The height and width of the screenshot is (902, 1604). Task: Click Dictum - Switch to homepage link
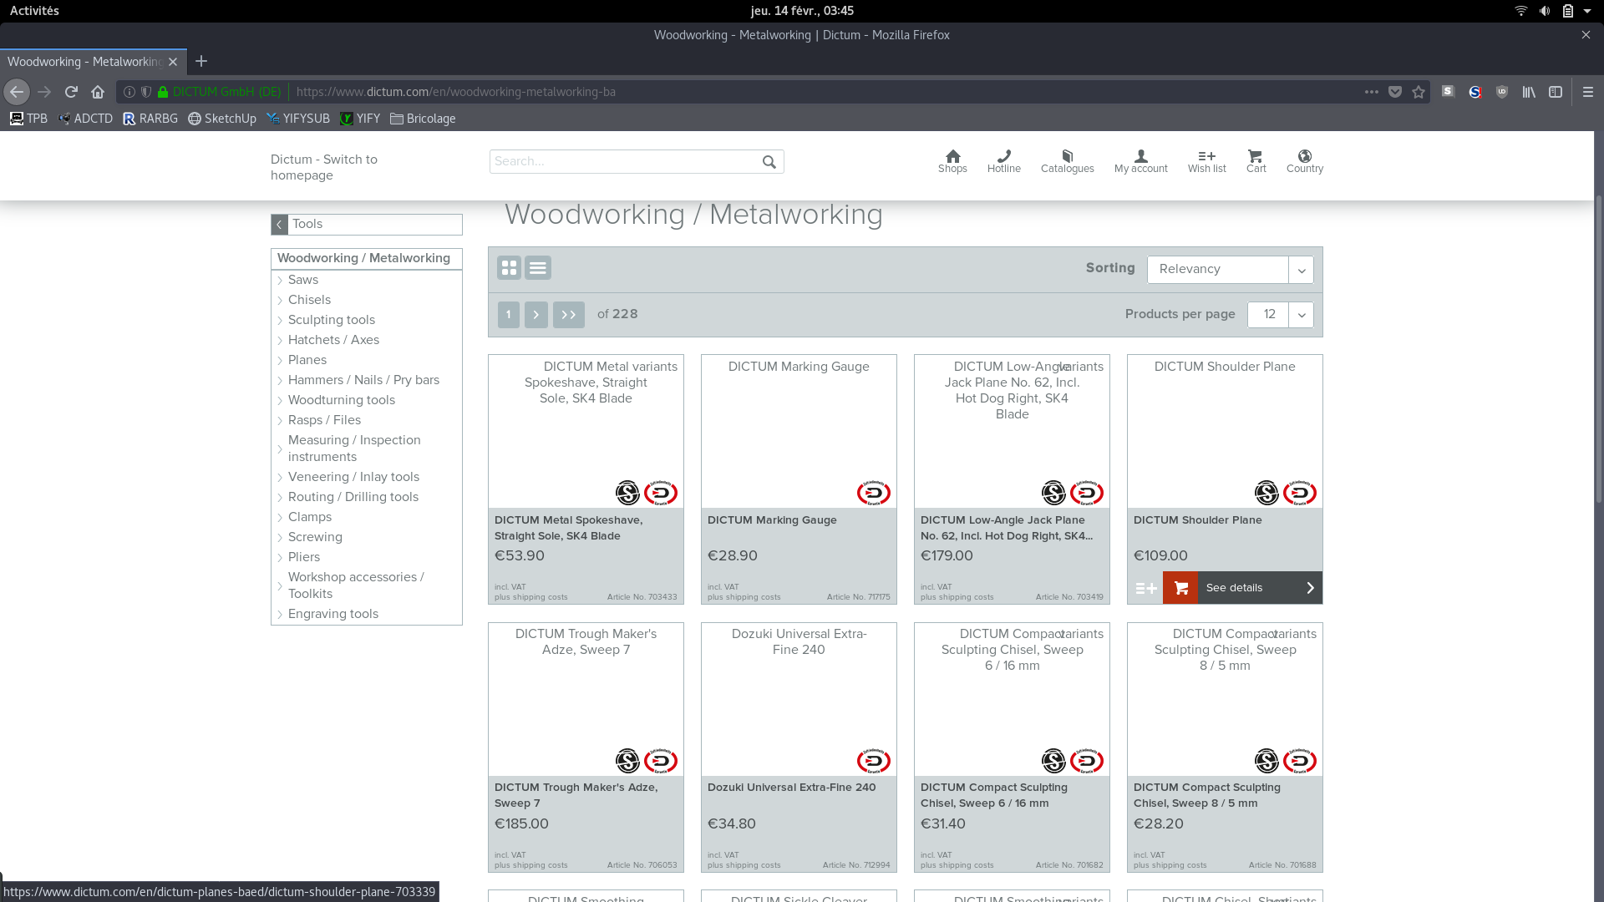[x=324, y=168]
